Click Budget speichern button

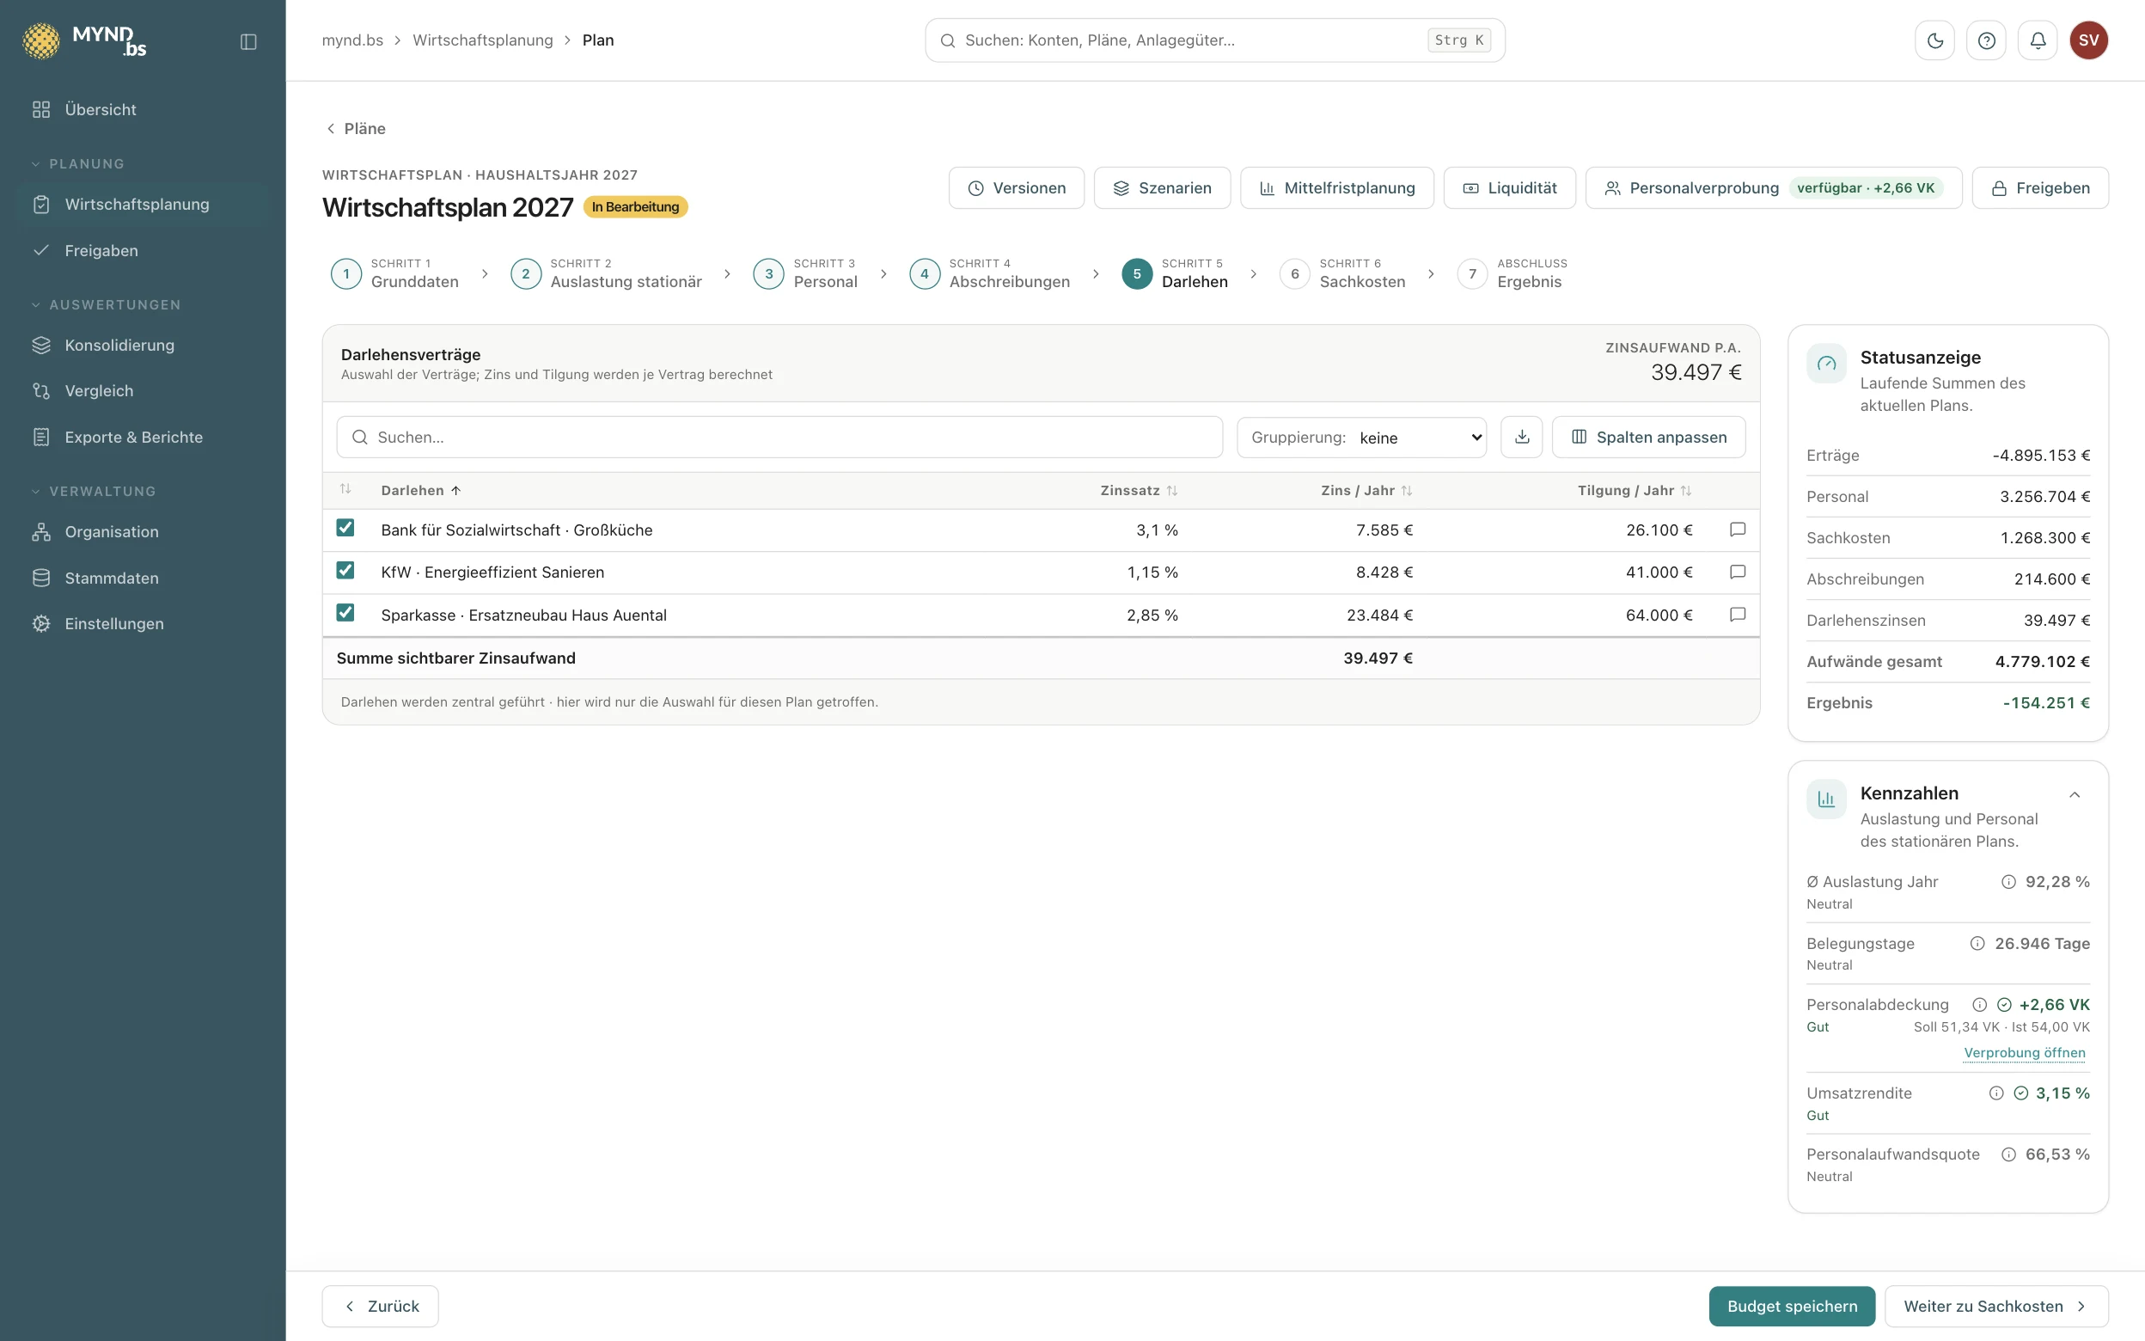pyautogui.click(x=1791, y=1306)
